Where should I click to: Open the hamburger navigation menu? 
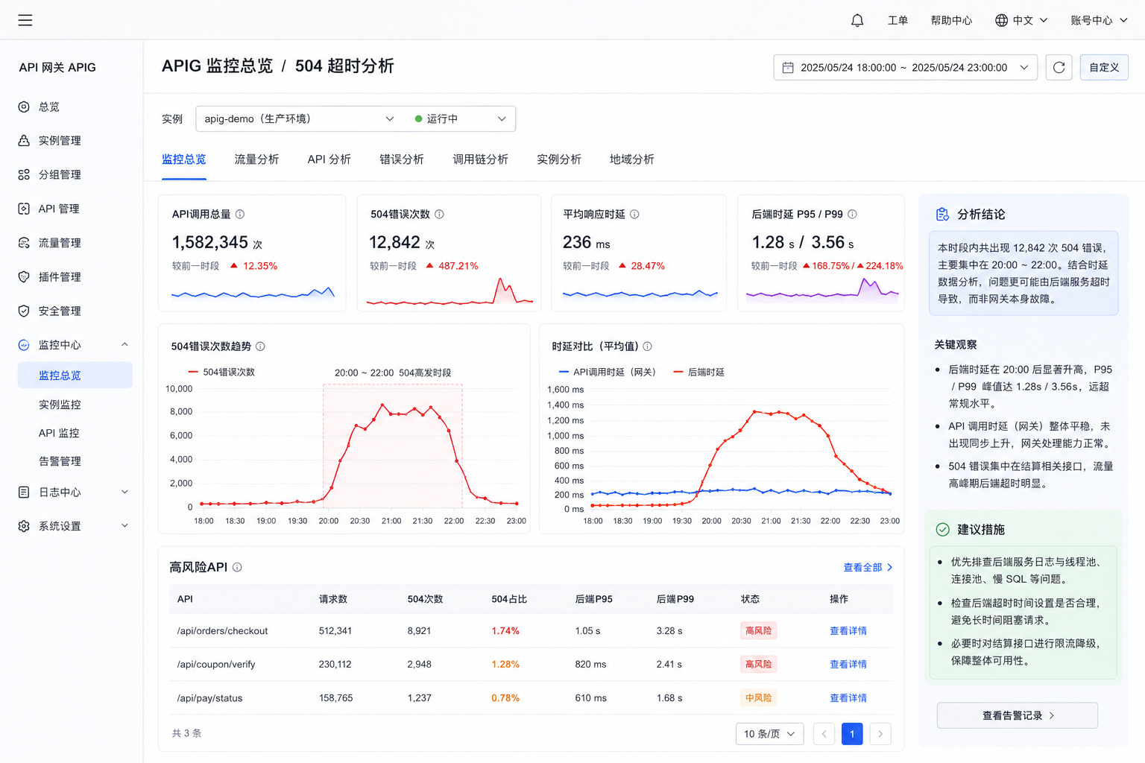pos(25,20)
